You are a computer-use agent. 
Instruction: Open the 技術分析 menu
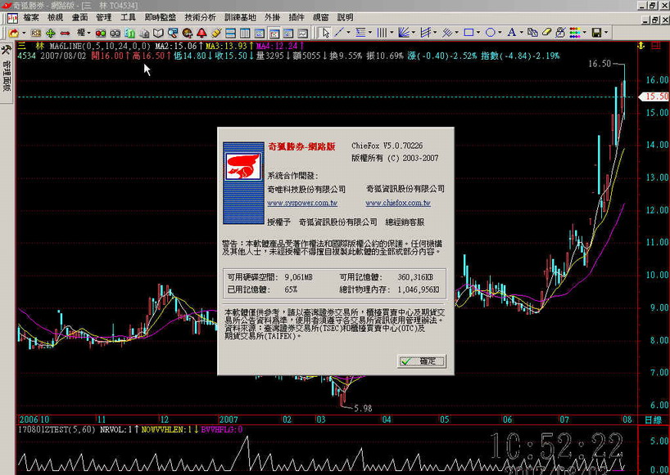(200, 17)
